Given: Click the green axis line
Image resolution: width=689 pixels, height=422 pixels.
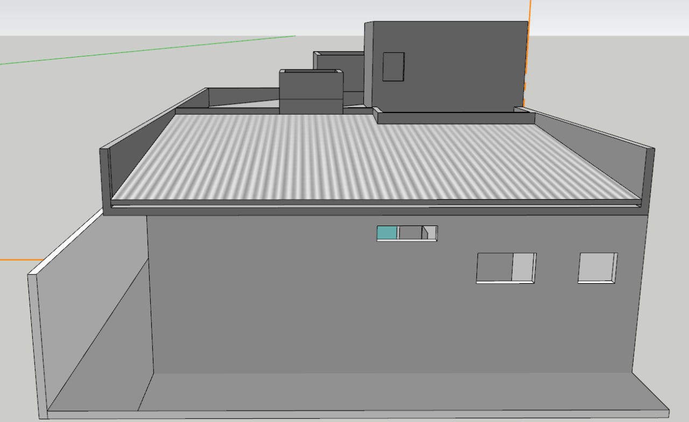Looking at the screenshot, I should 161,49.
